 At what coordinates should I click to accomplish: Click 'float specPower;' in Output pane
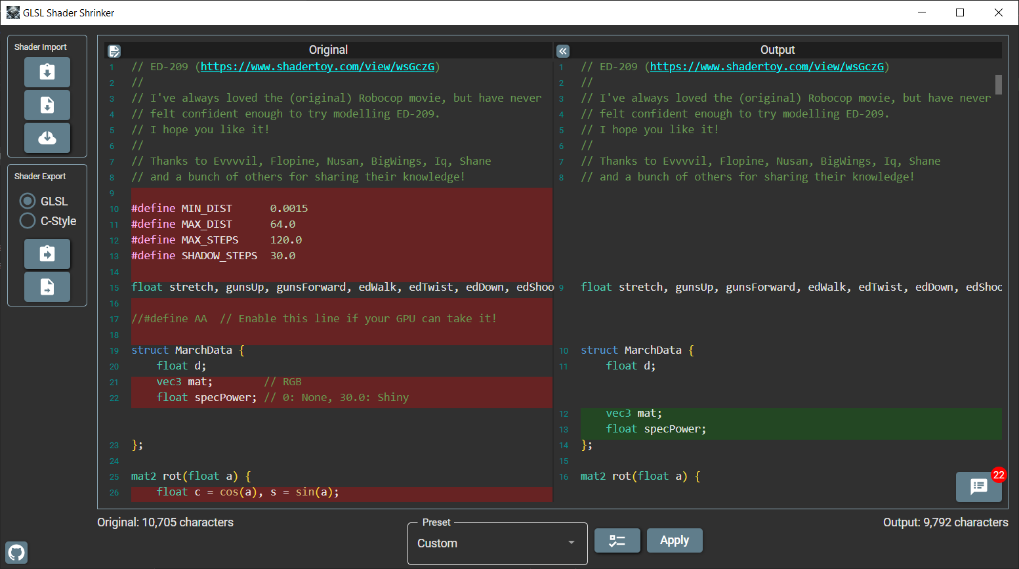(x=656, y=429)
